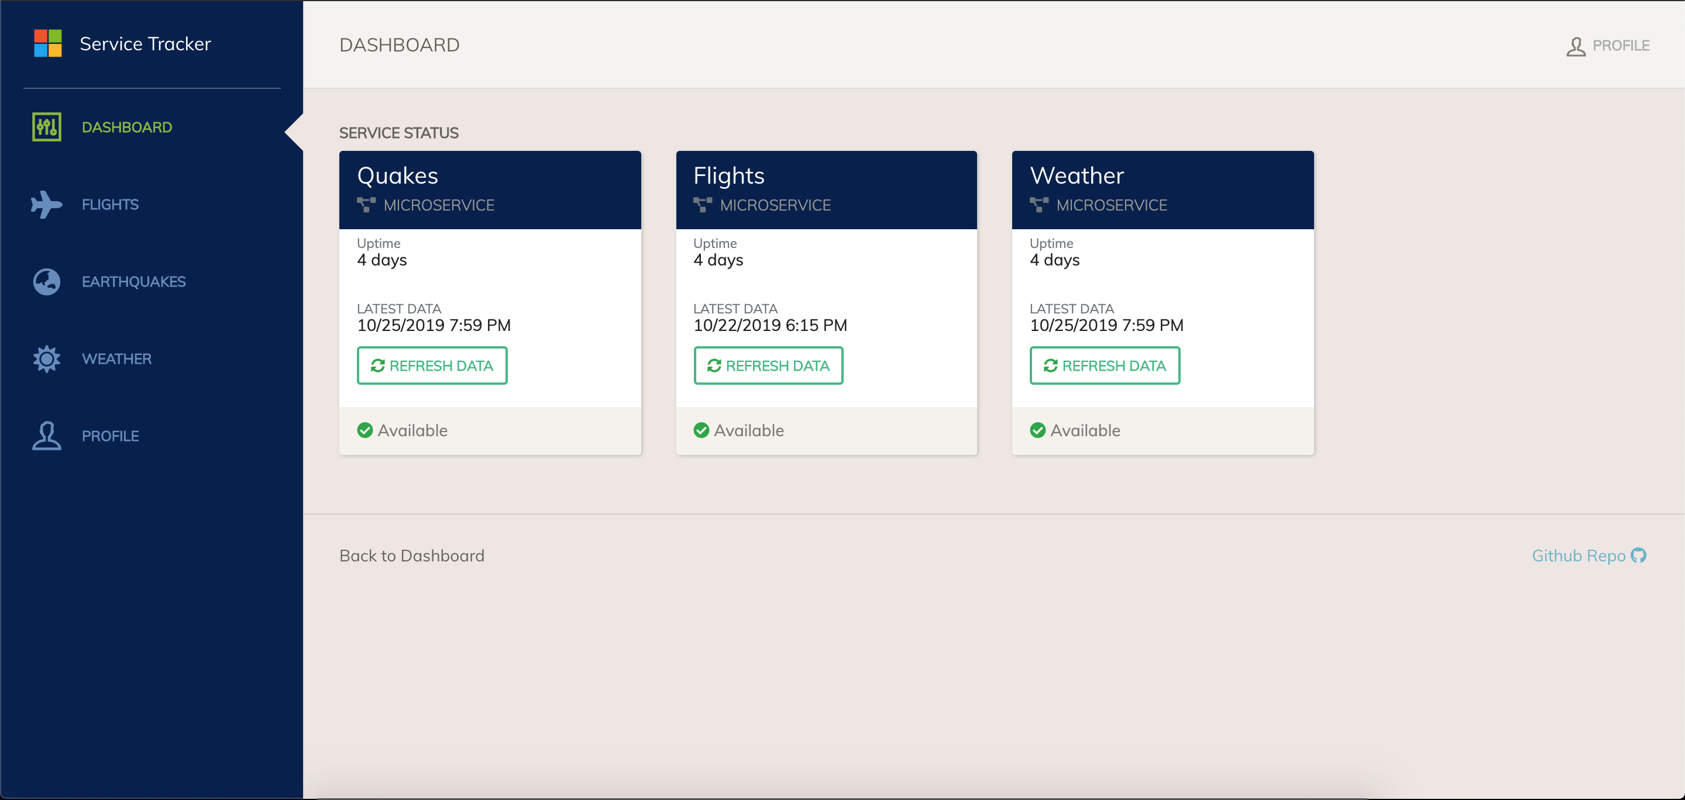Click the person Profile icon in sidebar
The width and height of the screenshot is (1685, 800).
pyautogui.click(x=46, y=436)
